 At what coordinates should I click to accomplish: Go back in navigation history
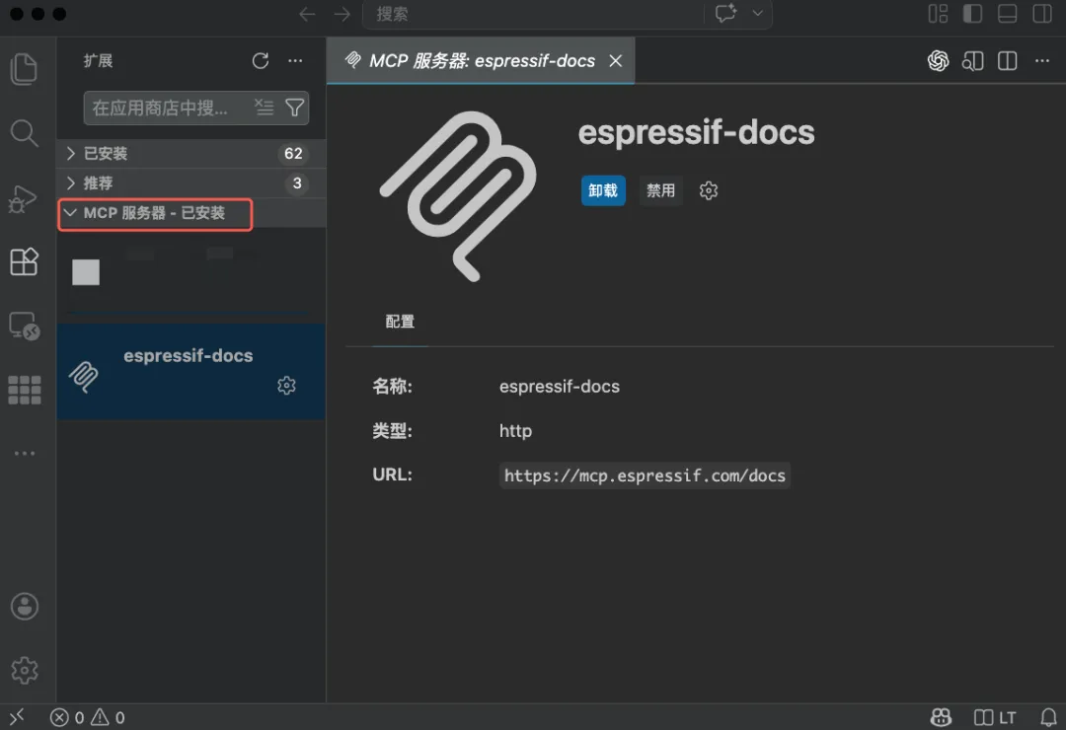307,14
